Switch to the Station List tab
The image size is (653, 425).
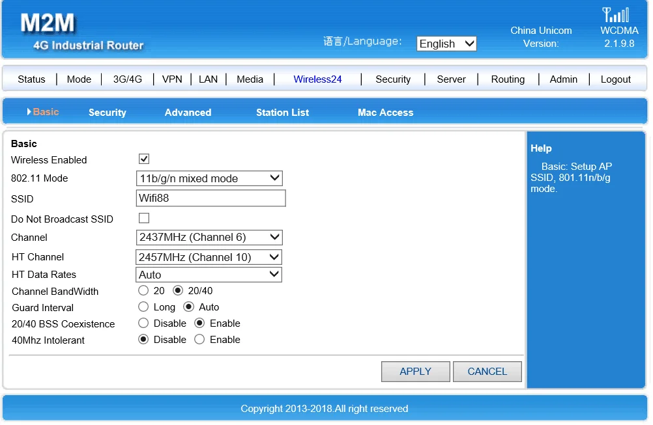[x=282, y=113]
